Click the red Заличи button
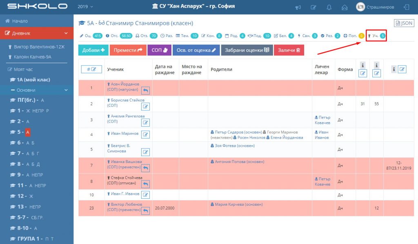 tap(289, 50)
